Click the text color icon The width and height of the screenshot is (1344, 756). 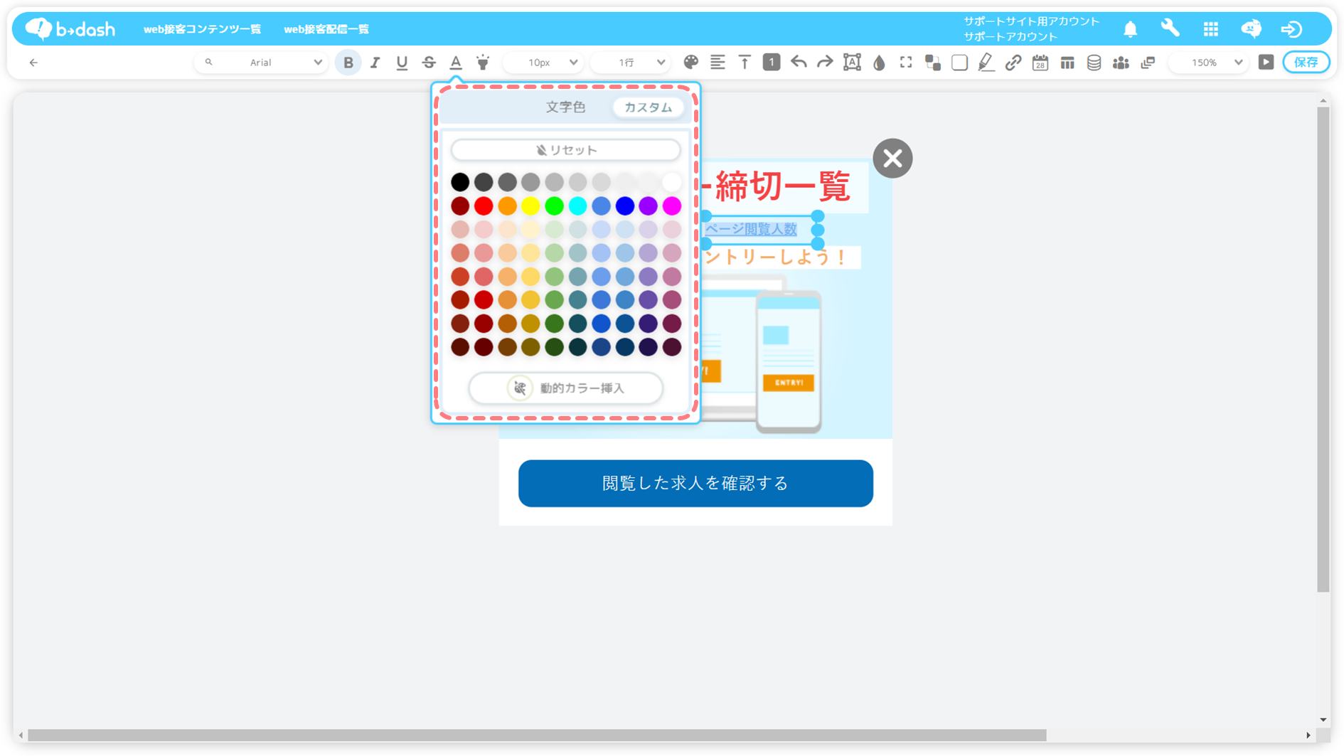pos(456,63)
